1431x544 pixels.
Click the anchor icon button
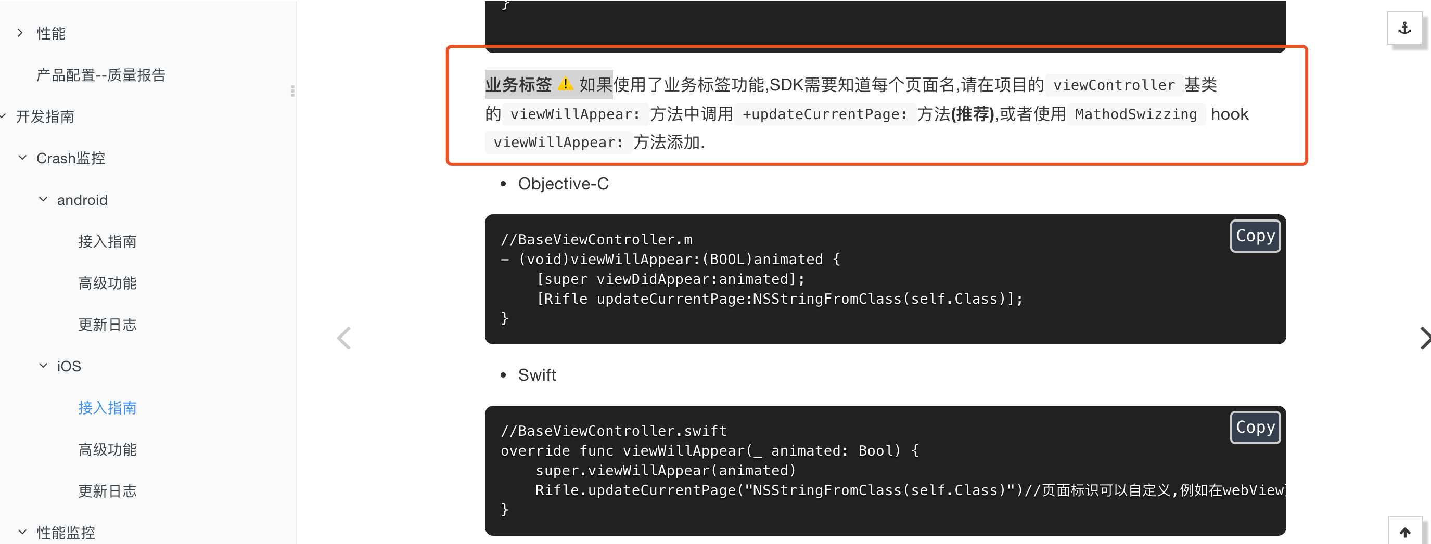[x=1404, y=28]
